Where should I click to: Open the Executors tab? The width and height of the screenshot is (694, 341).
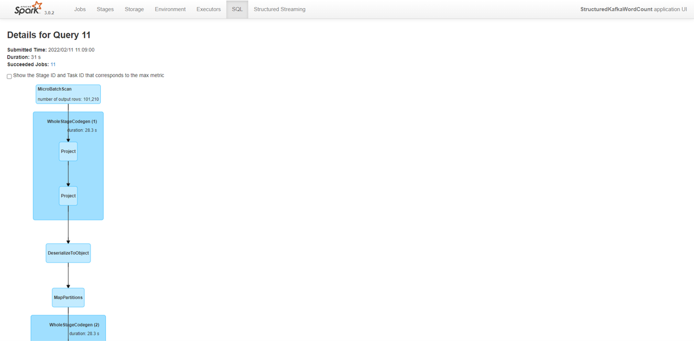tap(208, 9)
